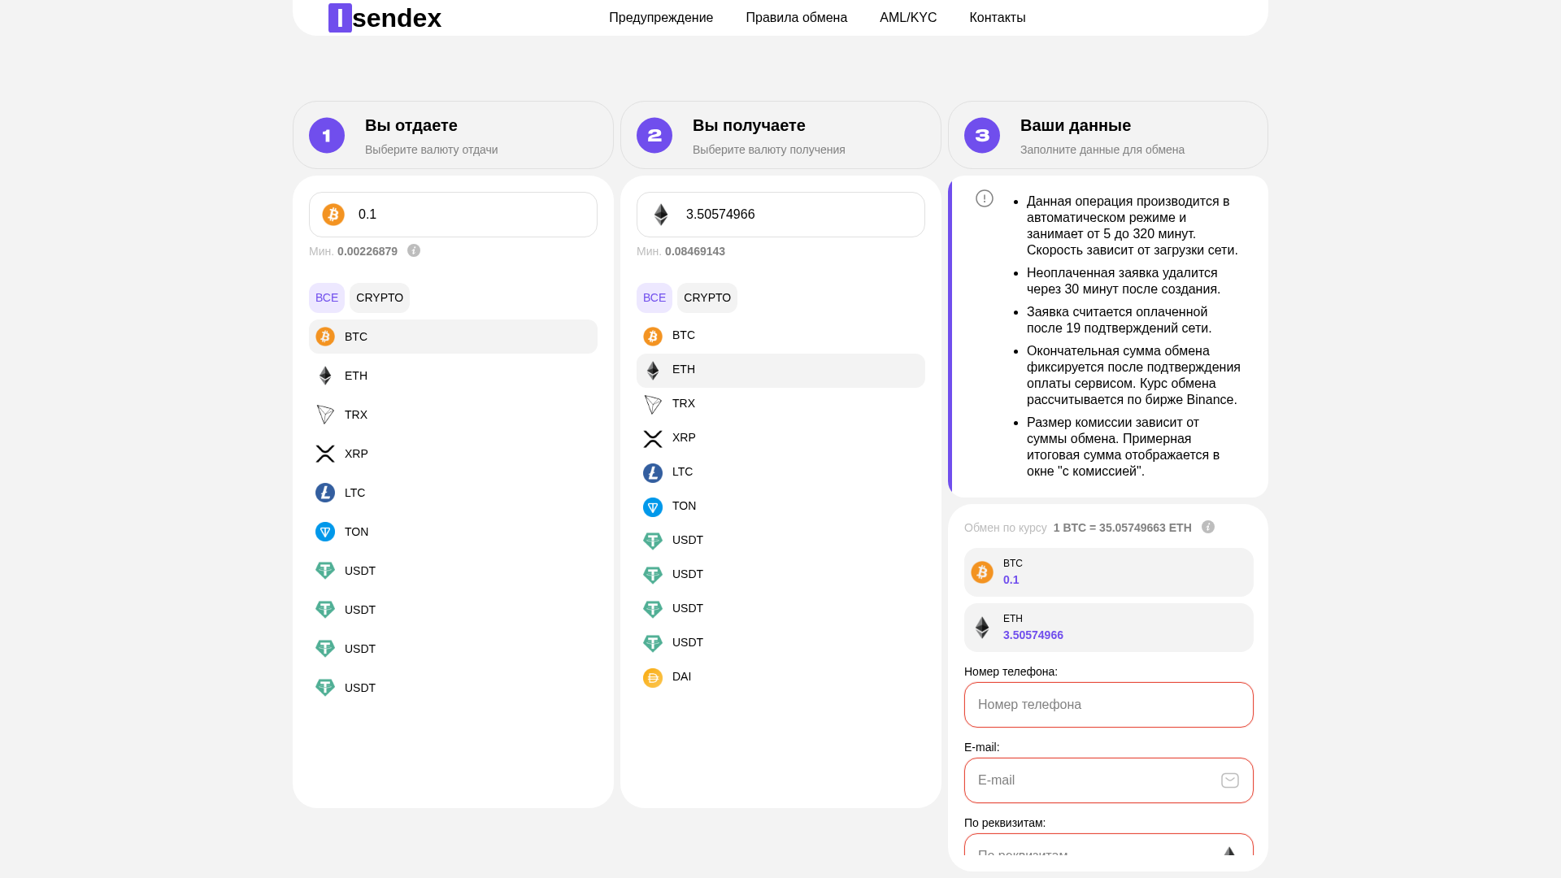Viewport: 1561px width, 878px height.
Task: Click the Bitcoin icon in give amount field
Action: 333,215
